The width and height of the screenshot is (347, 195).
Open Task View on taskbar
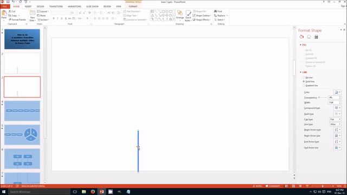tap(75, 192)
